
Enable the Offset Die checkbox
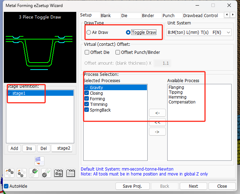[x=87, y=52]
